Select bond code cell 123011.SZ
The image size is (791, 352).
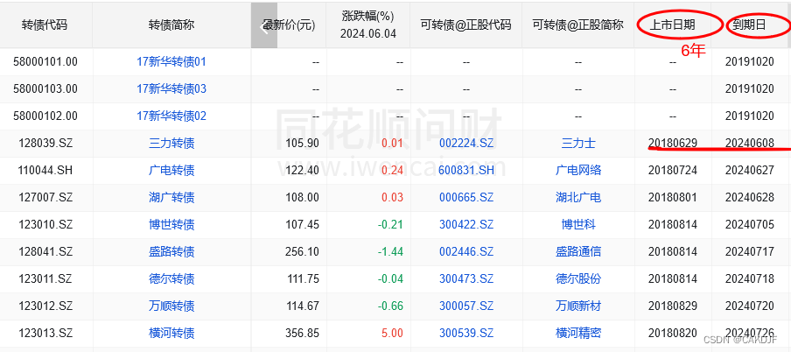click(45, 278)
